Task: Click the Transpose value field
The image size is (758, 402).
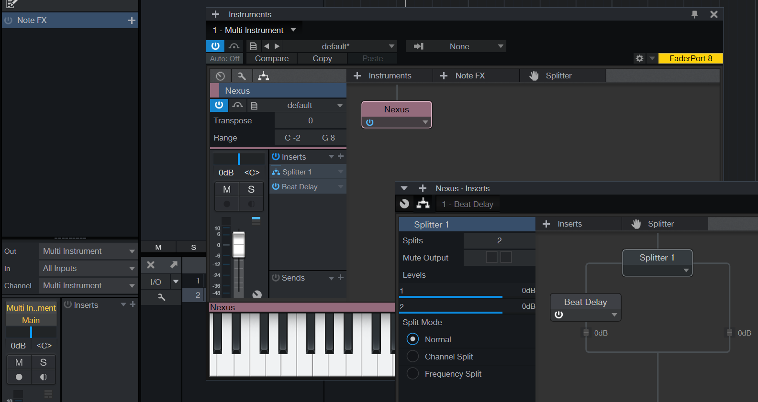Action: 311,120
